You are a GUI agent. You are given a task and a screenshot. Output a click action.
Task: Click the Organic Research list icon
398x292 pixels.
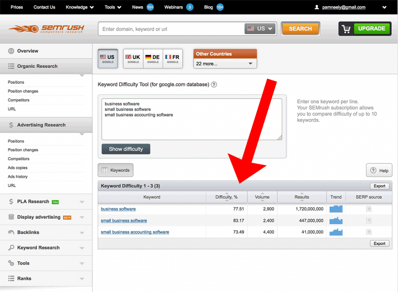(11, 66)
